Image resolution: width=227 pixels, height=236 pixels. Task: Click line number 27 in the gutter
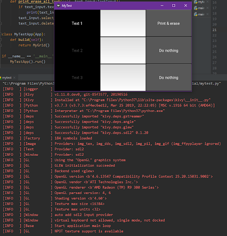tap(215, 63)
